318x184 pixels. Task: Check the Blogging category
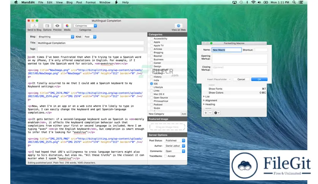(151, 52)
